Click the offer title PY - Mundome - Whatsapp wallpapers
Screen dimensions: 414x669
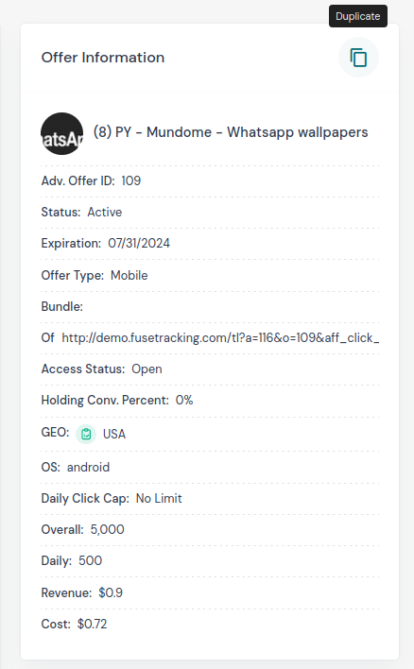(231, 132)
